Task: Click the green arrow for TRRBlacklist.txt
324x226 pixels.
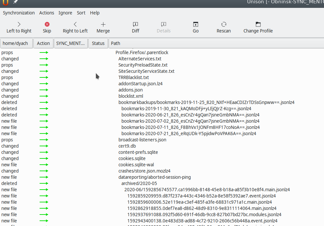Action: [44, 77]
